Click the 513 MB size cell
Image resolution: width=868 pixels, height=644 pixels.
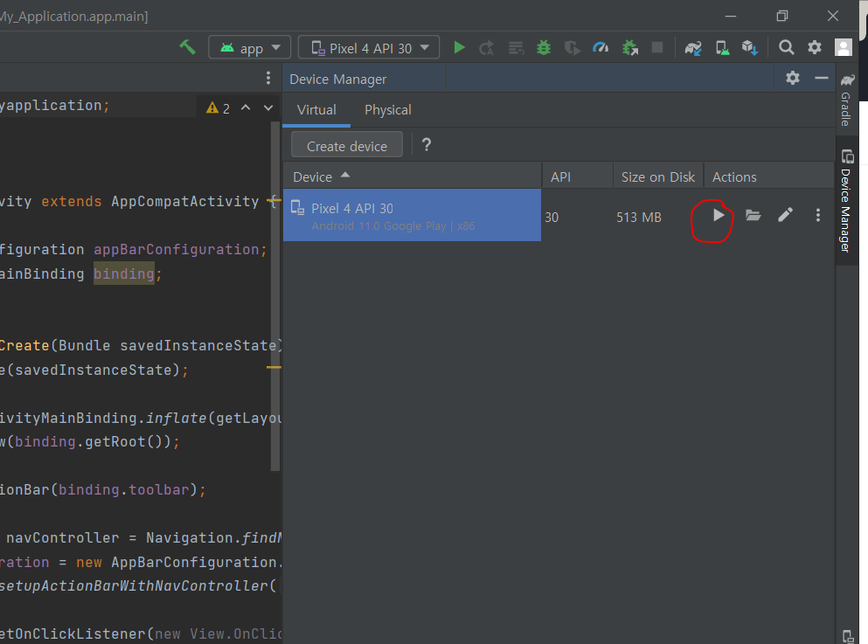point(639,218)
